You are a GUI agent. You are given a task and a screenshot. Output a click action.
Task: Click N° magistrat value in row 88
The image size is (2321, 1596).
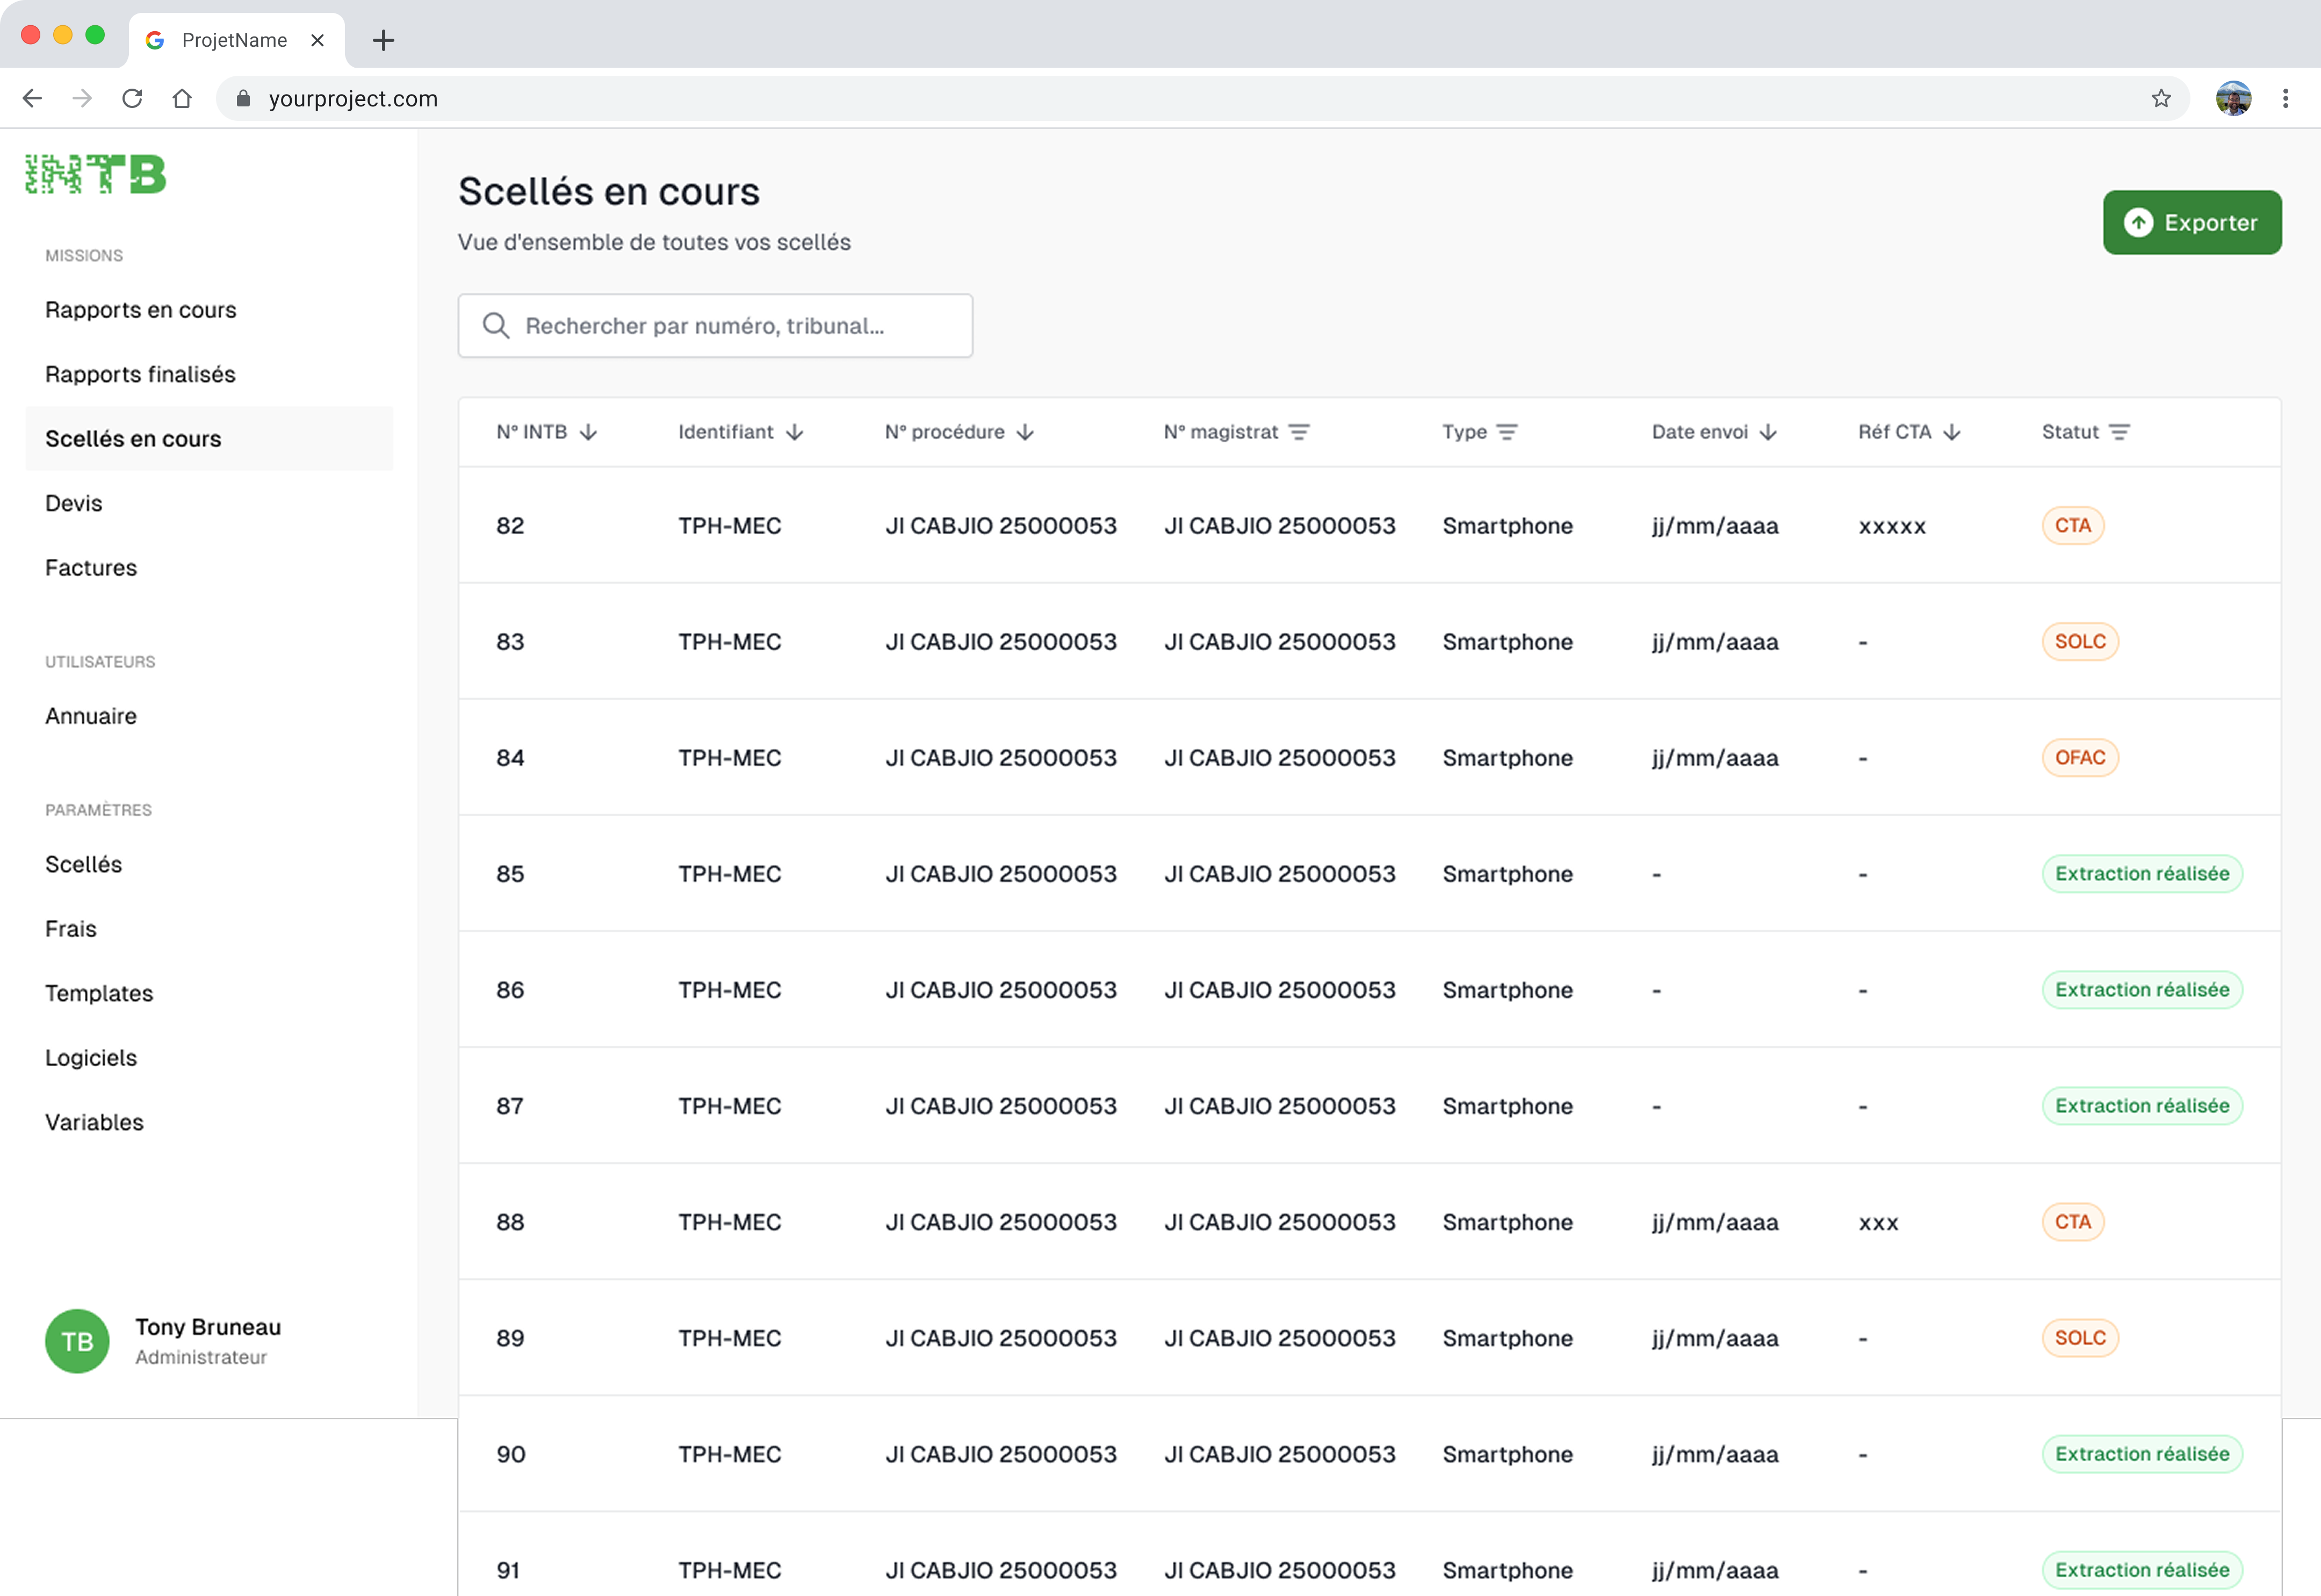click(1279, 1222)
